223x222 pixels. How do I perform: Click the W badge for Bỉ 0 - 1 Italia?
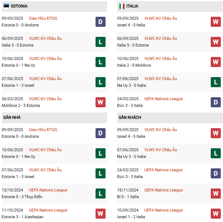click(x=216, y=193)
